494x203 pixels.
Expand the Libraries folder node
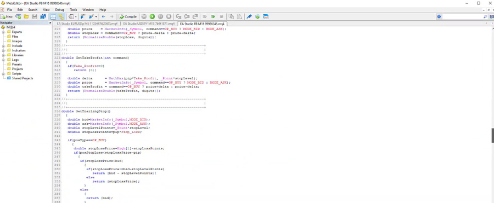tap(3, 55)
